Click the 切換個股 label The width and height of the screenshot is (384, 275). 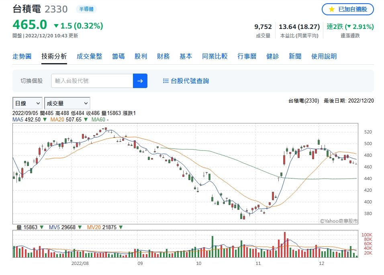[x=32, y=81]
